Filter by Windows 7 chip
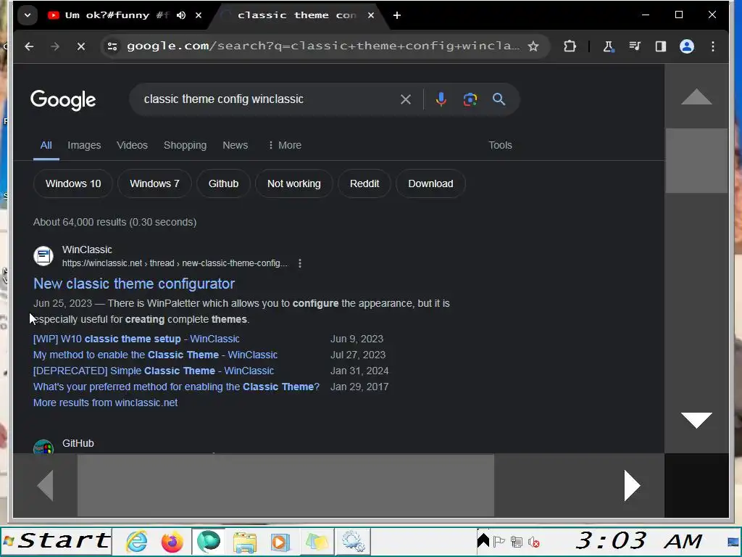 tap(154, 183)
